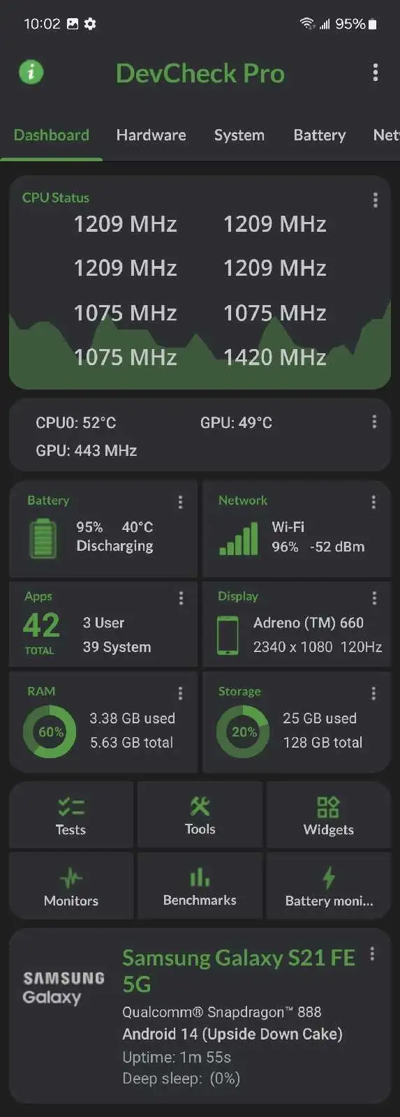400x1117 pixels.
Task: Open Storage card three-dot menu
Action: click(x=373, y=693)
